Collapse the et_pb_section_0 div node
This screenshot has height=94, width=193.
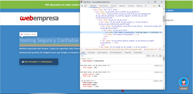point(96,14)
